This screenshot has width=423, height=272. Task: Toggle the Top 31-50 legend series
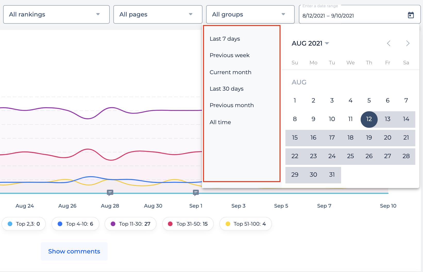click(188, 224)
